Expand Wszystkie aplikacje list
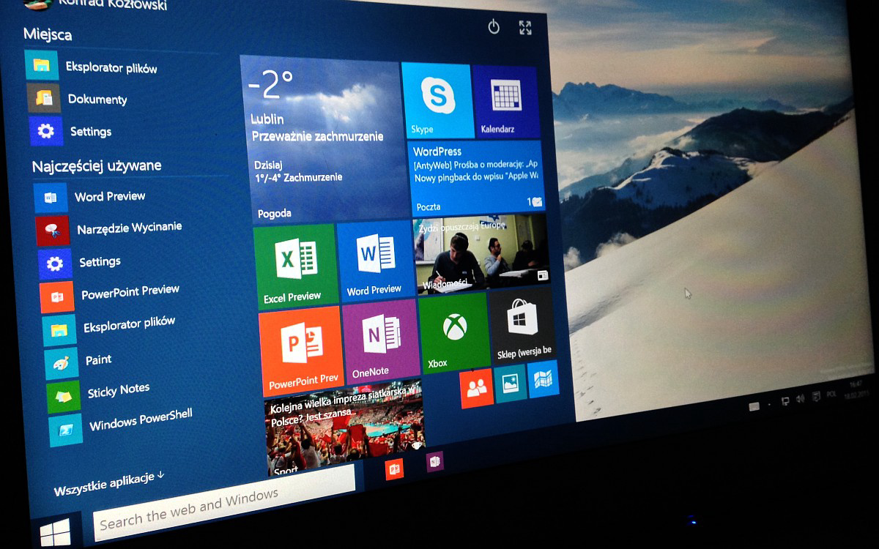Screen dimensions: 879x549 (x=108, y=484)
